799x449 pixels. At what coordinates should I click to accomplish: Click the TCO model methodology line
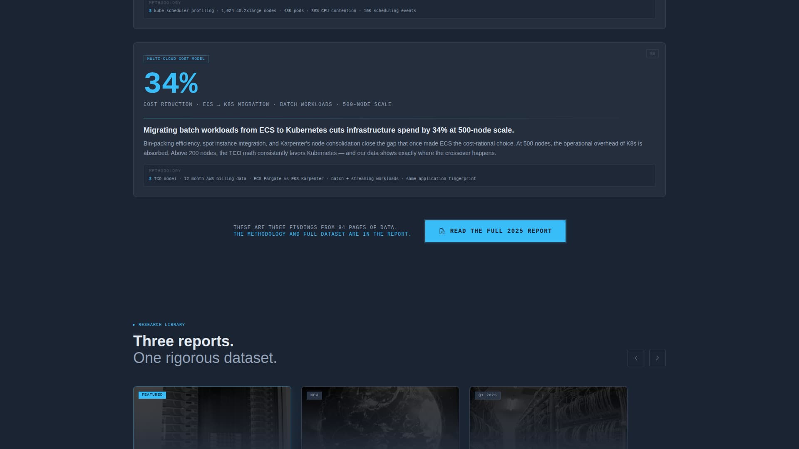click(x=313, y=179)
